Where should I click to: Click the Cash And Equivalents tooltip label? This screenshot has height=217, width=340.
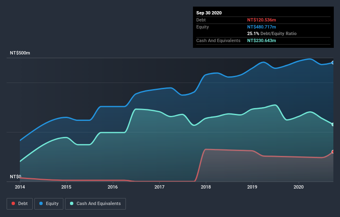click(x=218, y=40)
